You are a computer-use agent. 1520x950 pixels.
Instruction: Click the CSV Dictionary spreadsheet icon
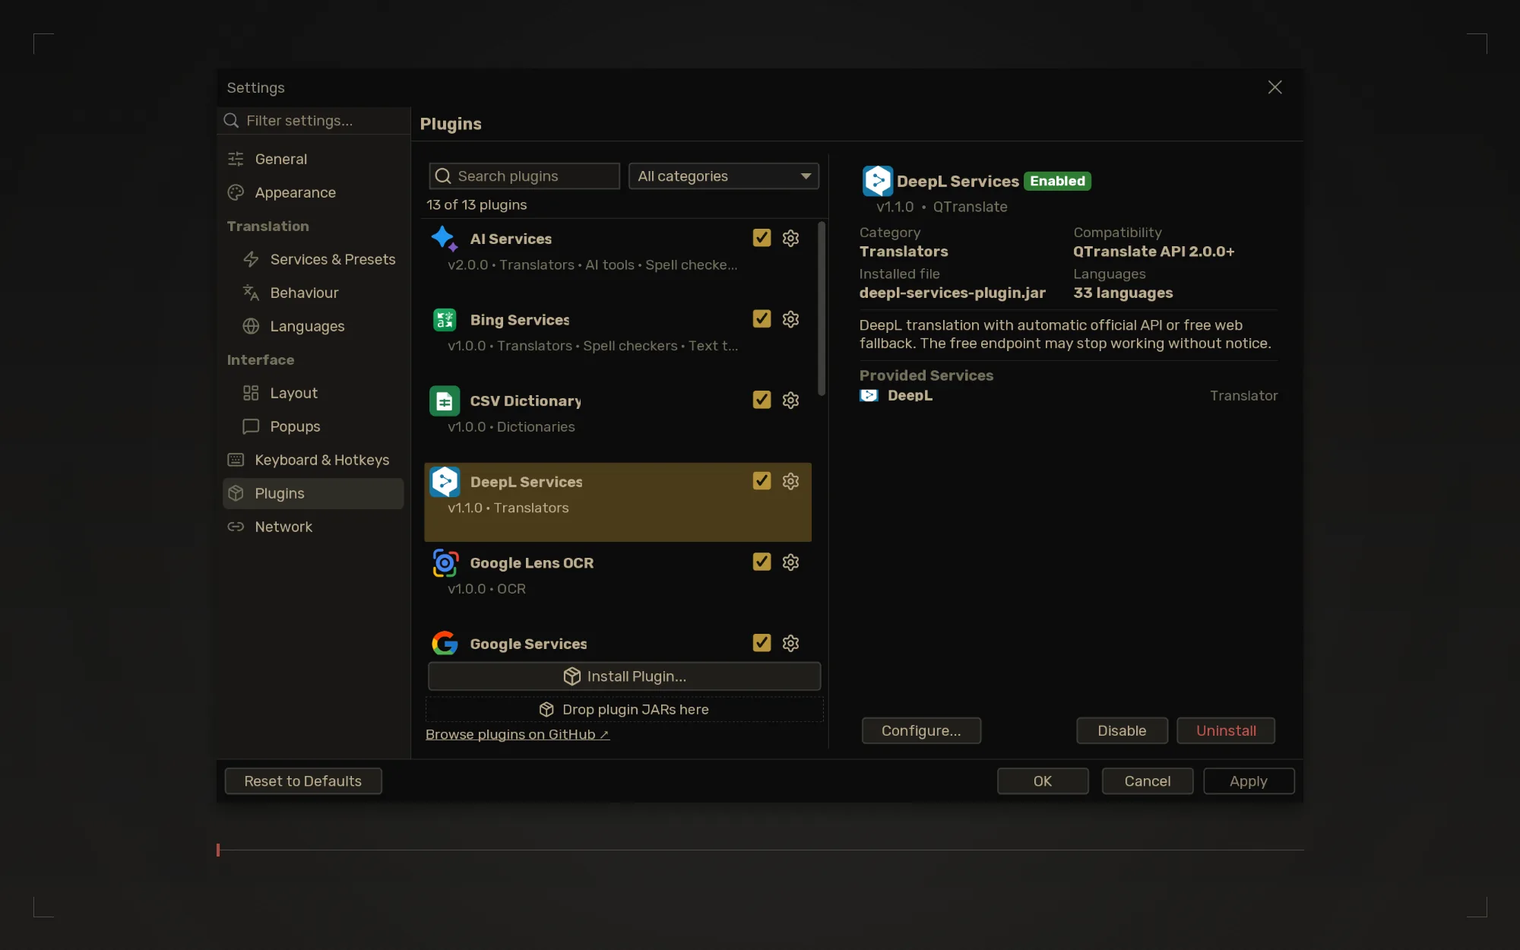pyautogui.click(x=445, y=401)
